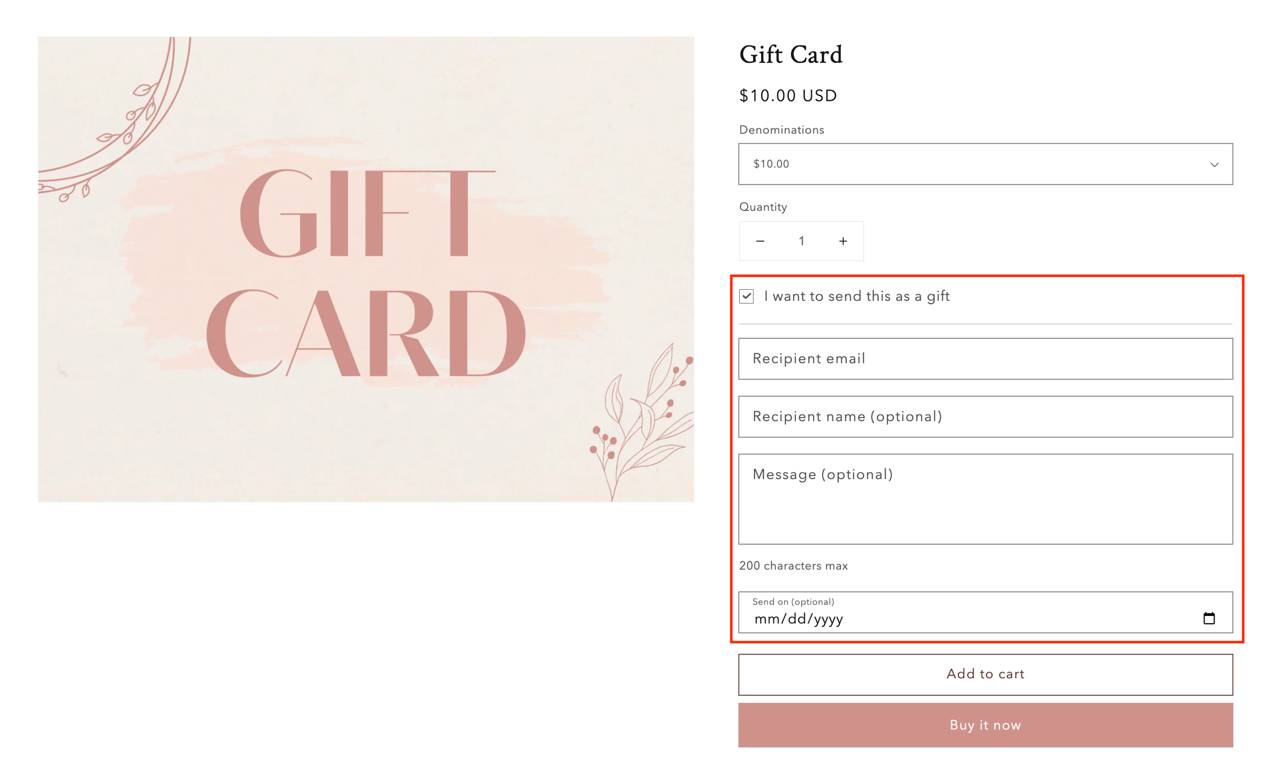Viewport: 1269px width, 763px height.
Task: Click the chevron arrow in Denominations box
Action: coord(1214,165)
